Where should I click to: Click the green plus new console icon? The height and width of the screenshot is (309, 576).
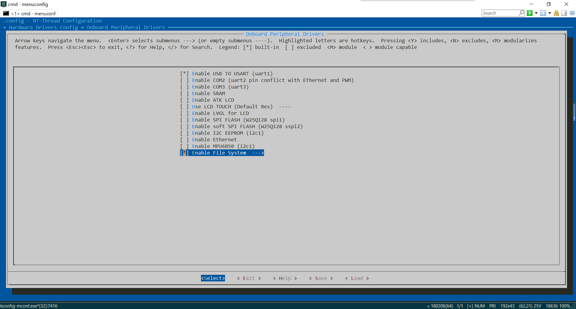coord(530,13)
